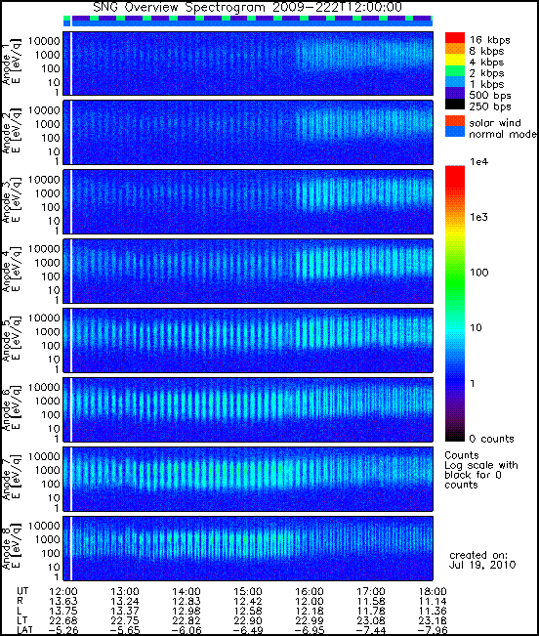
Task: Click the green 2 kbps legend swatch
Action: (455, 71)
